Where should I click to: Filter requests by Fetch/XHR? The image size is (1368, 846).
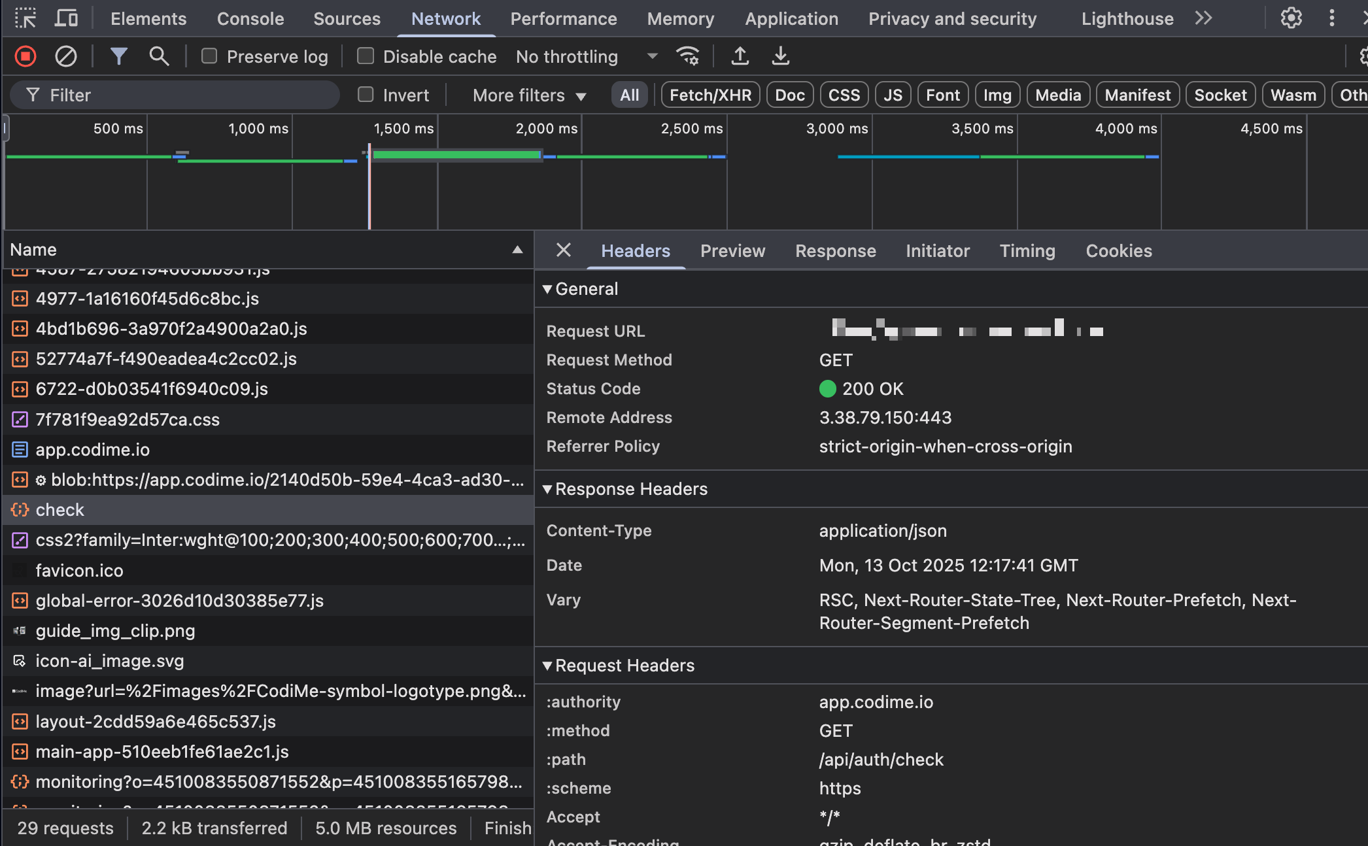click(710, 95)
